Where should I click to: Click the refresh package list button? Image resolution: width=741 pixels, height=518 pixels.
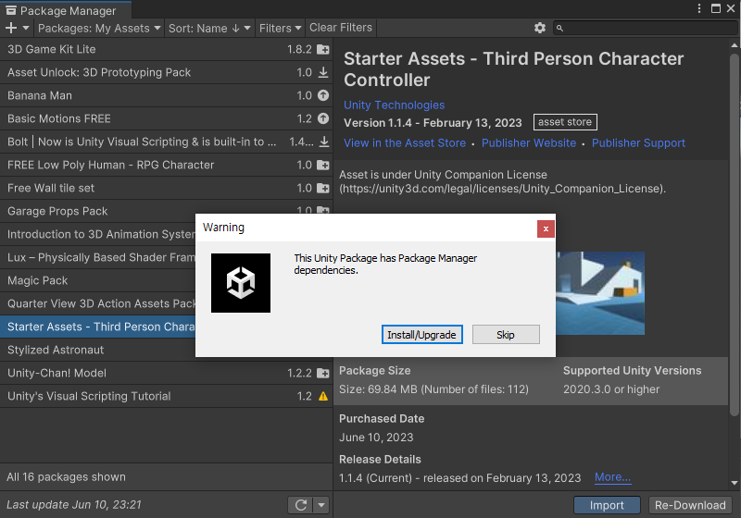pos(300,505)
